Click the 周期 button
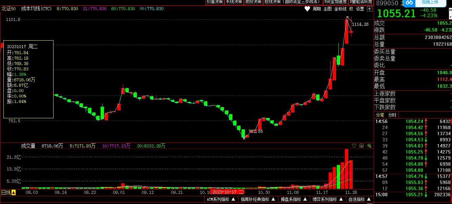 (x=316, y=9)
